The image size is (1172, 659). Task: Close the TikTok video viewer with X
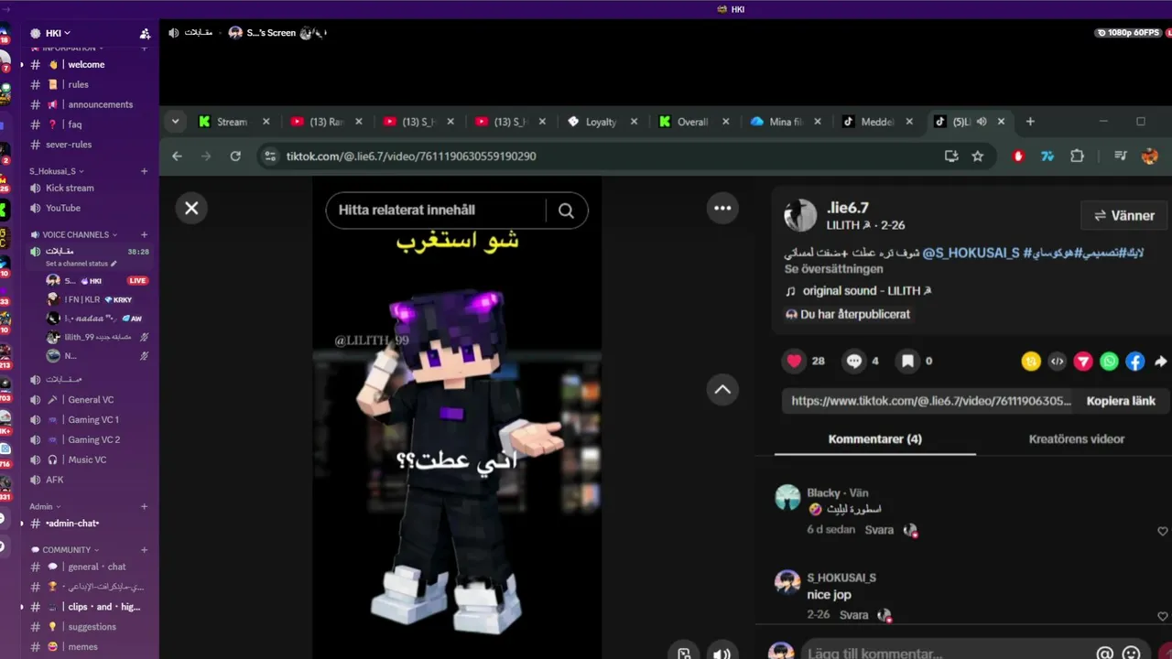(x=191, y=208)
